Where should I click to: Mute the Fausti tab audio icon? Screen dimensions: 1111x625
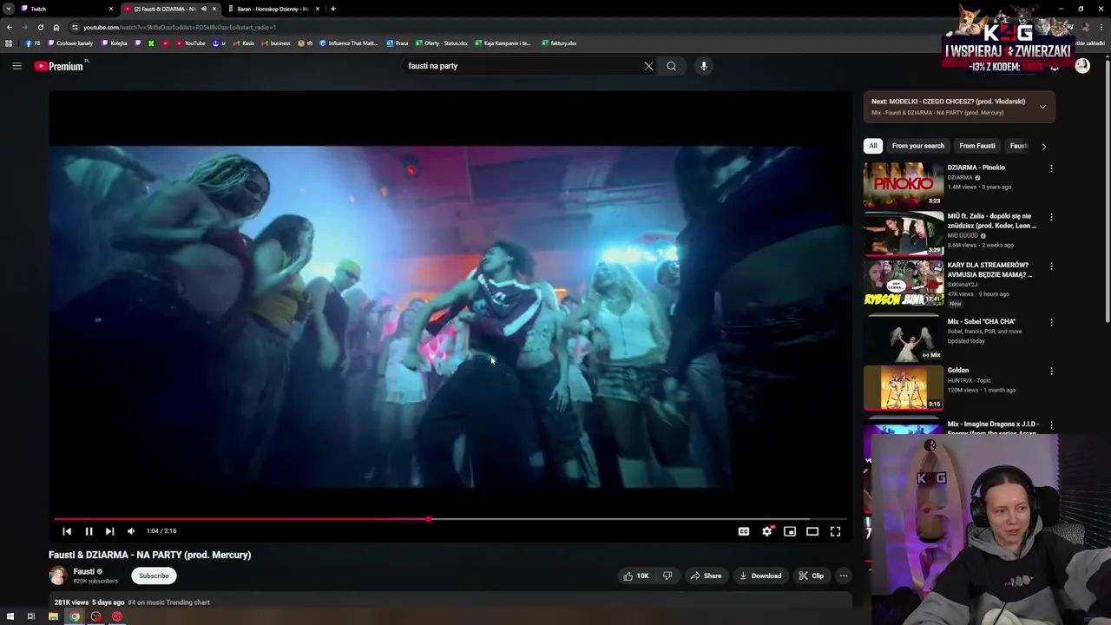click(x=204, y=9)
